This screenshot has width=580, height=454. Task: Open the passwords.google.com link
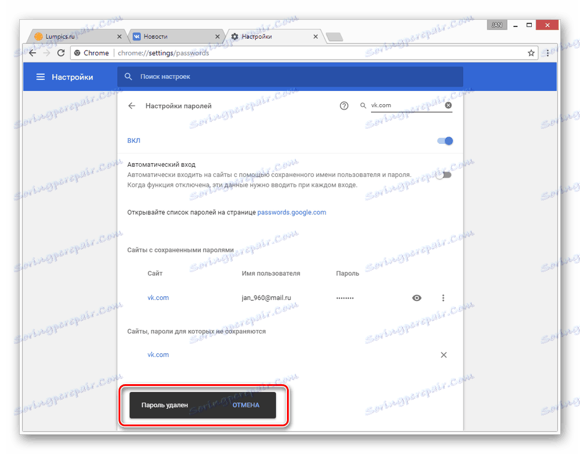click(292, 212)
